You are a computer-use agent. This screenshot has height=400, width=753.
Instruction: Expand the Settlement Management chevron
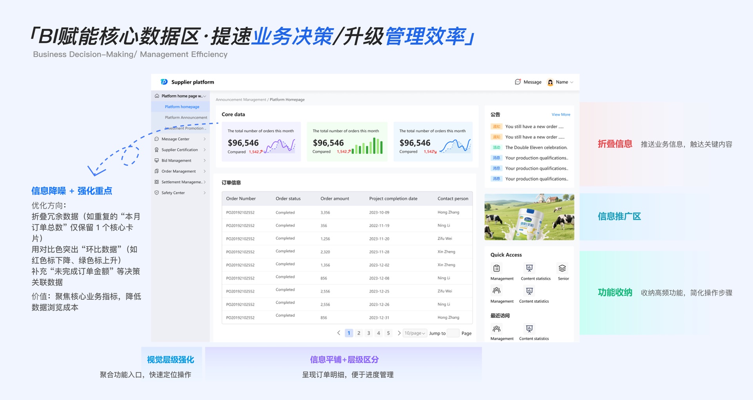(205, 182)
